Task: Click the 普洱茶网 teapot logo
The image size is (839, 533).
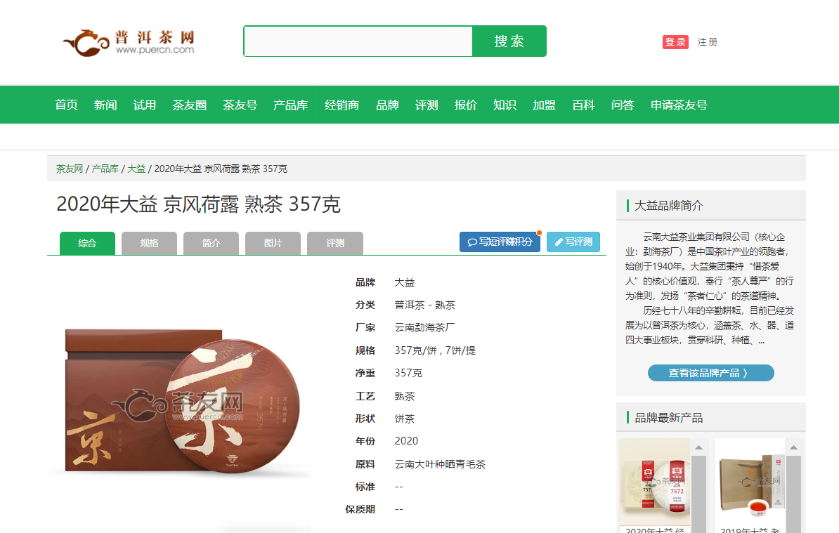Action: point(129,43)
